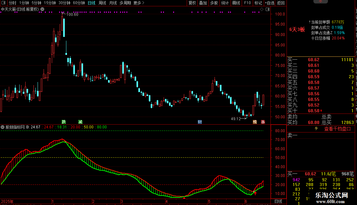The height and width of the screenshot is (205, 357).
Task: Click the 总买 value 12863
Action: click(348, 122)
